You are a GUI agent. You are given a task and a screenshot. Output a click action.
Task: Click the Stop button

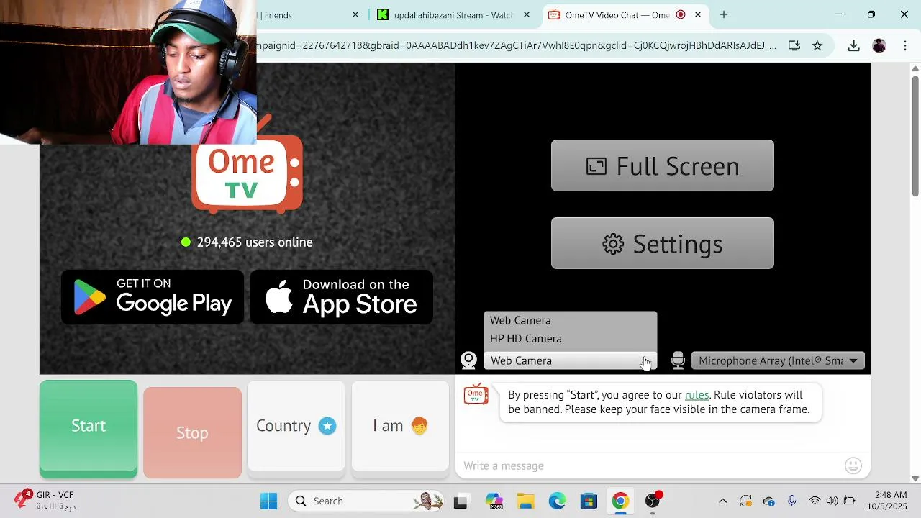click(x=192, y=432)
